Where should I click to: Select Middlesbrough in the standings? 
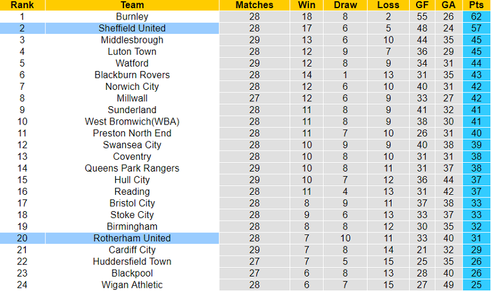click(132, 40)
